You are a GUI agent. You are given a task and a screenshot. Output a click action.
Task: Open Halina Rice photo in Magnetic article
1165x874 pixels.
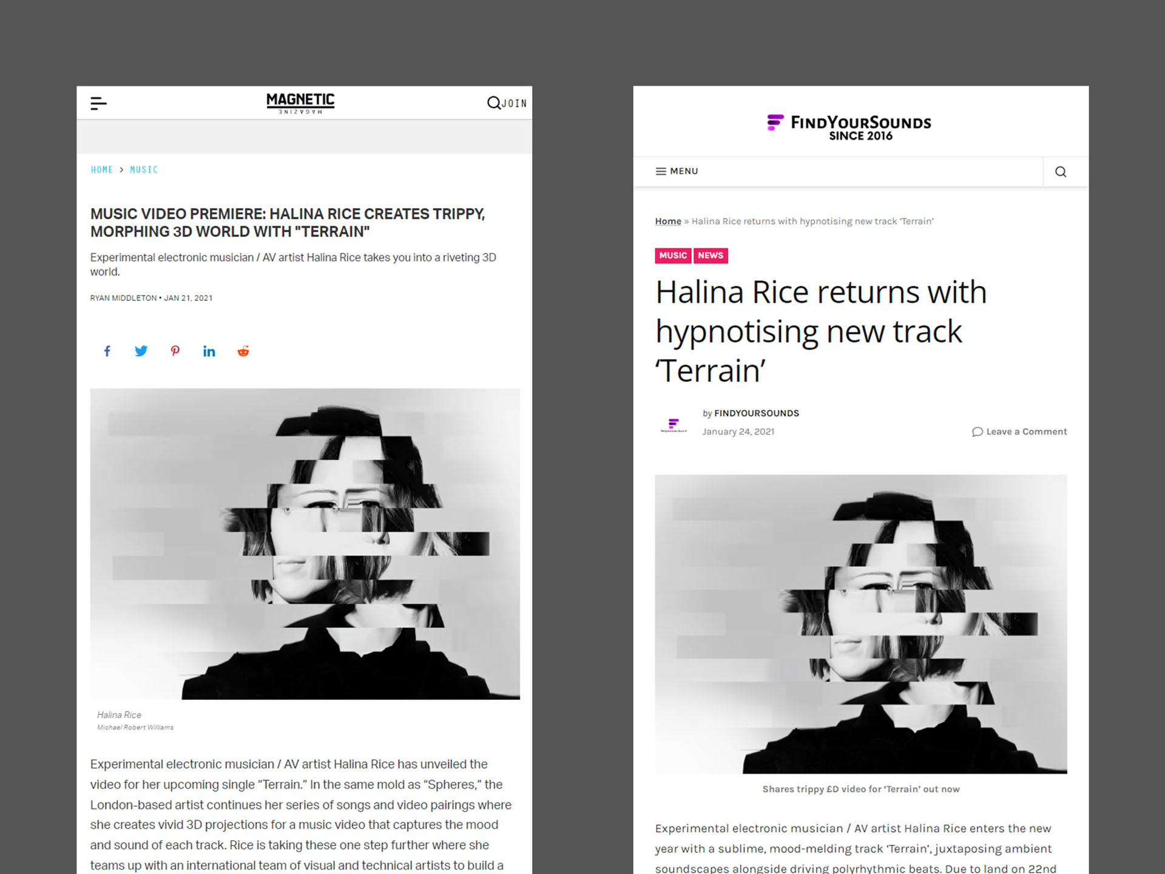[305, 544]
